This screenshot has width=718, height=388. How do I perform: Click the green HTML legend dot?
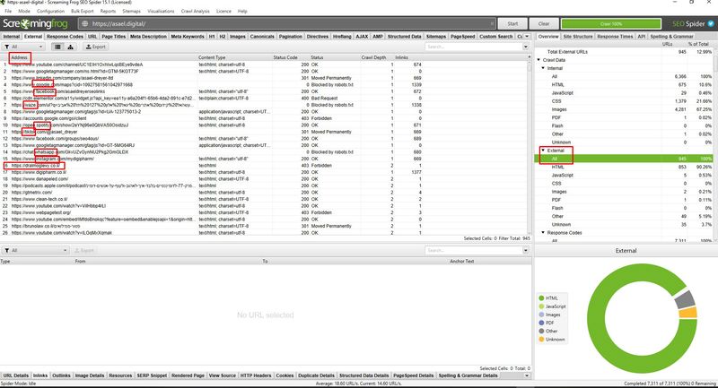(x=541, y=298)
